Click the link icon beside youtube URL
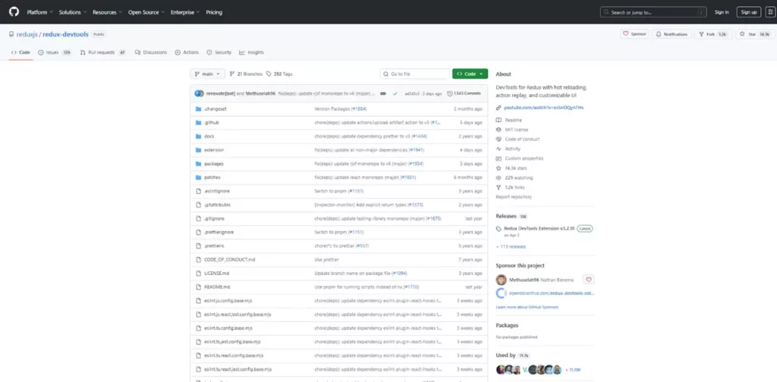Screen dimensions: 777x382 coord(499,108)
